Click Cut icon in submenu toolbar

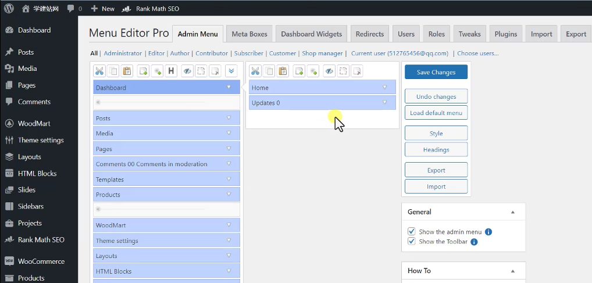255,71
